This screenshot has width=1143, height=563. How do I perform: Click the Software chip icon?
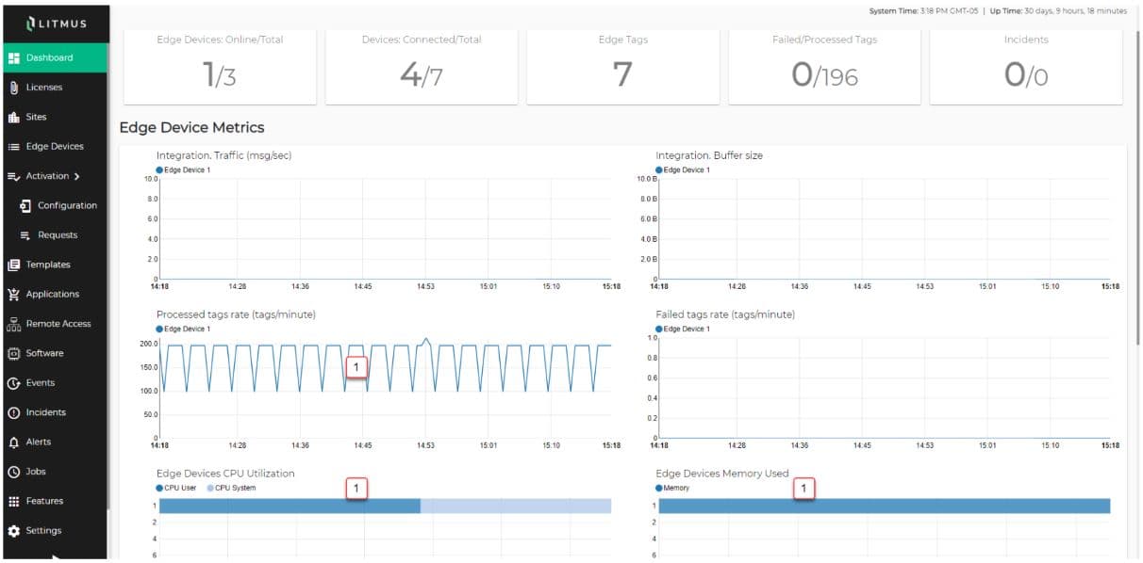(14, 354)
